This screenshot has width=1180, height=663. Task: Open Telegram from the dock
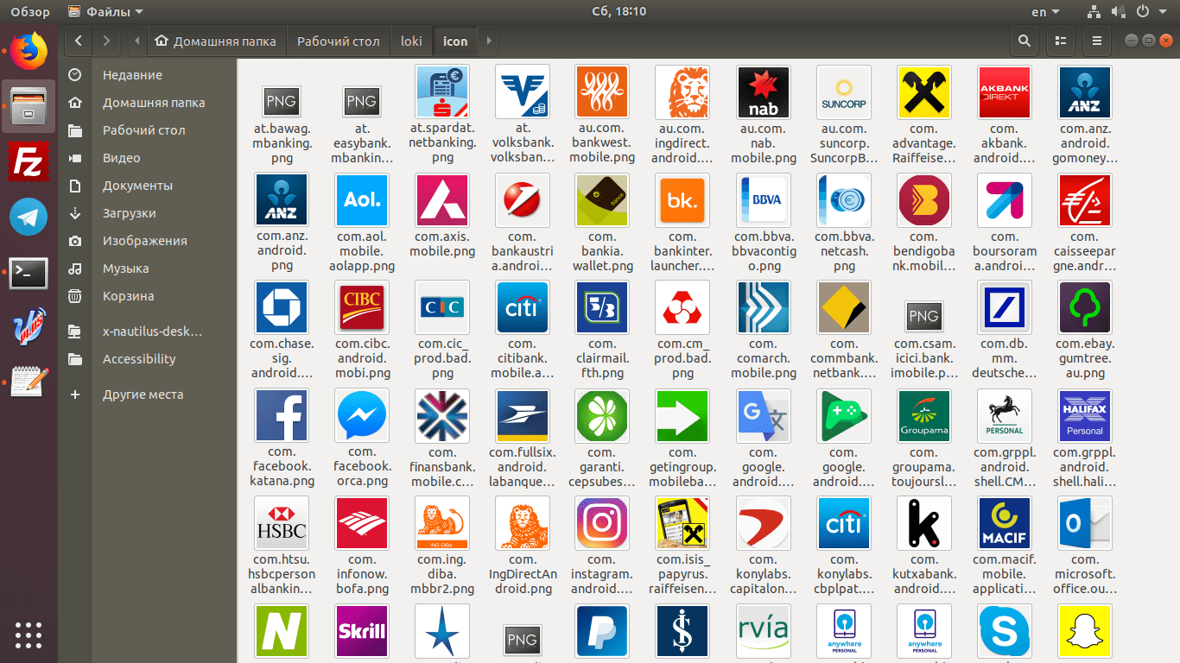(29, 218)
